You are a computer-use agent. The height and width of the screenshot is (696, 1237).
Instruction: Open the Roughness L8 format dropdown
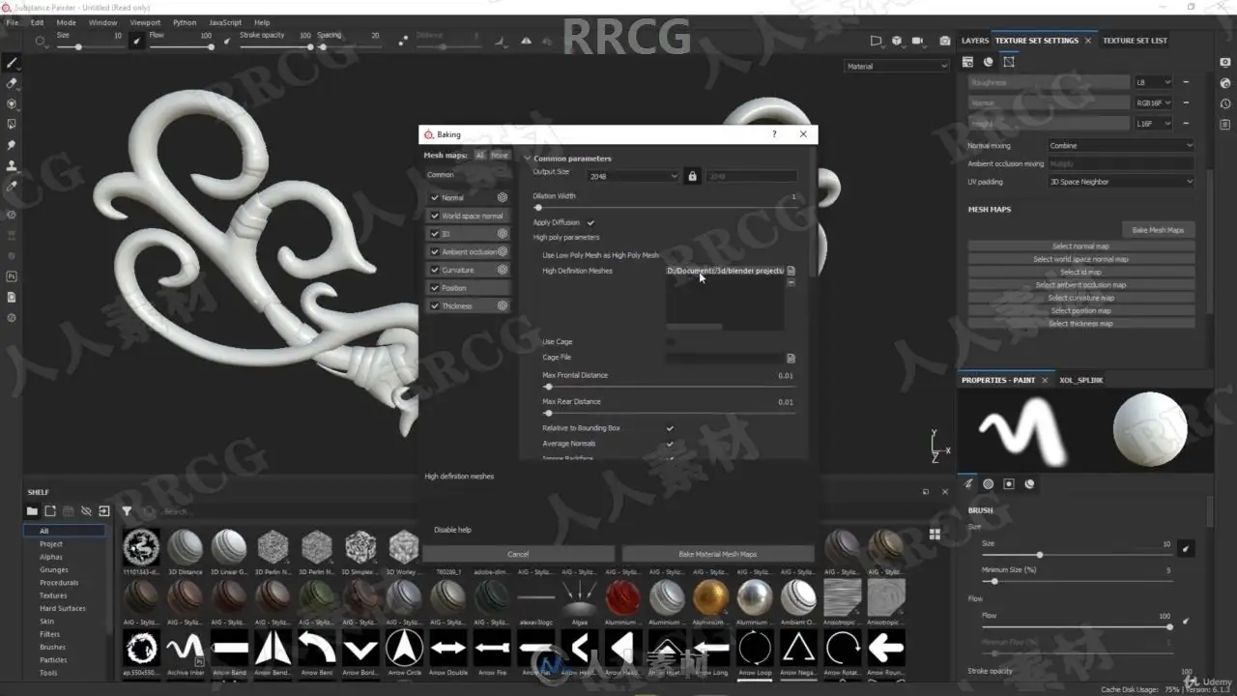click(1153, 82)
